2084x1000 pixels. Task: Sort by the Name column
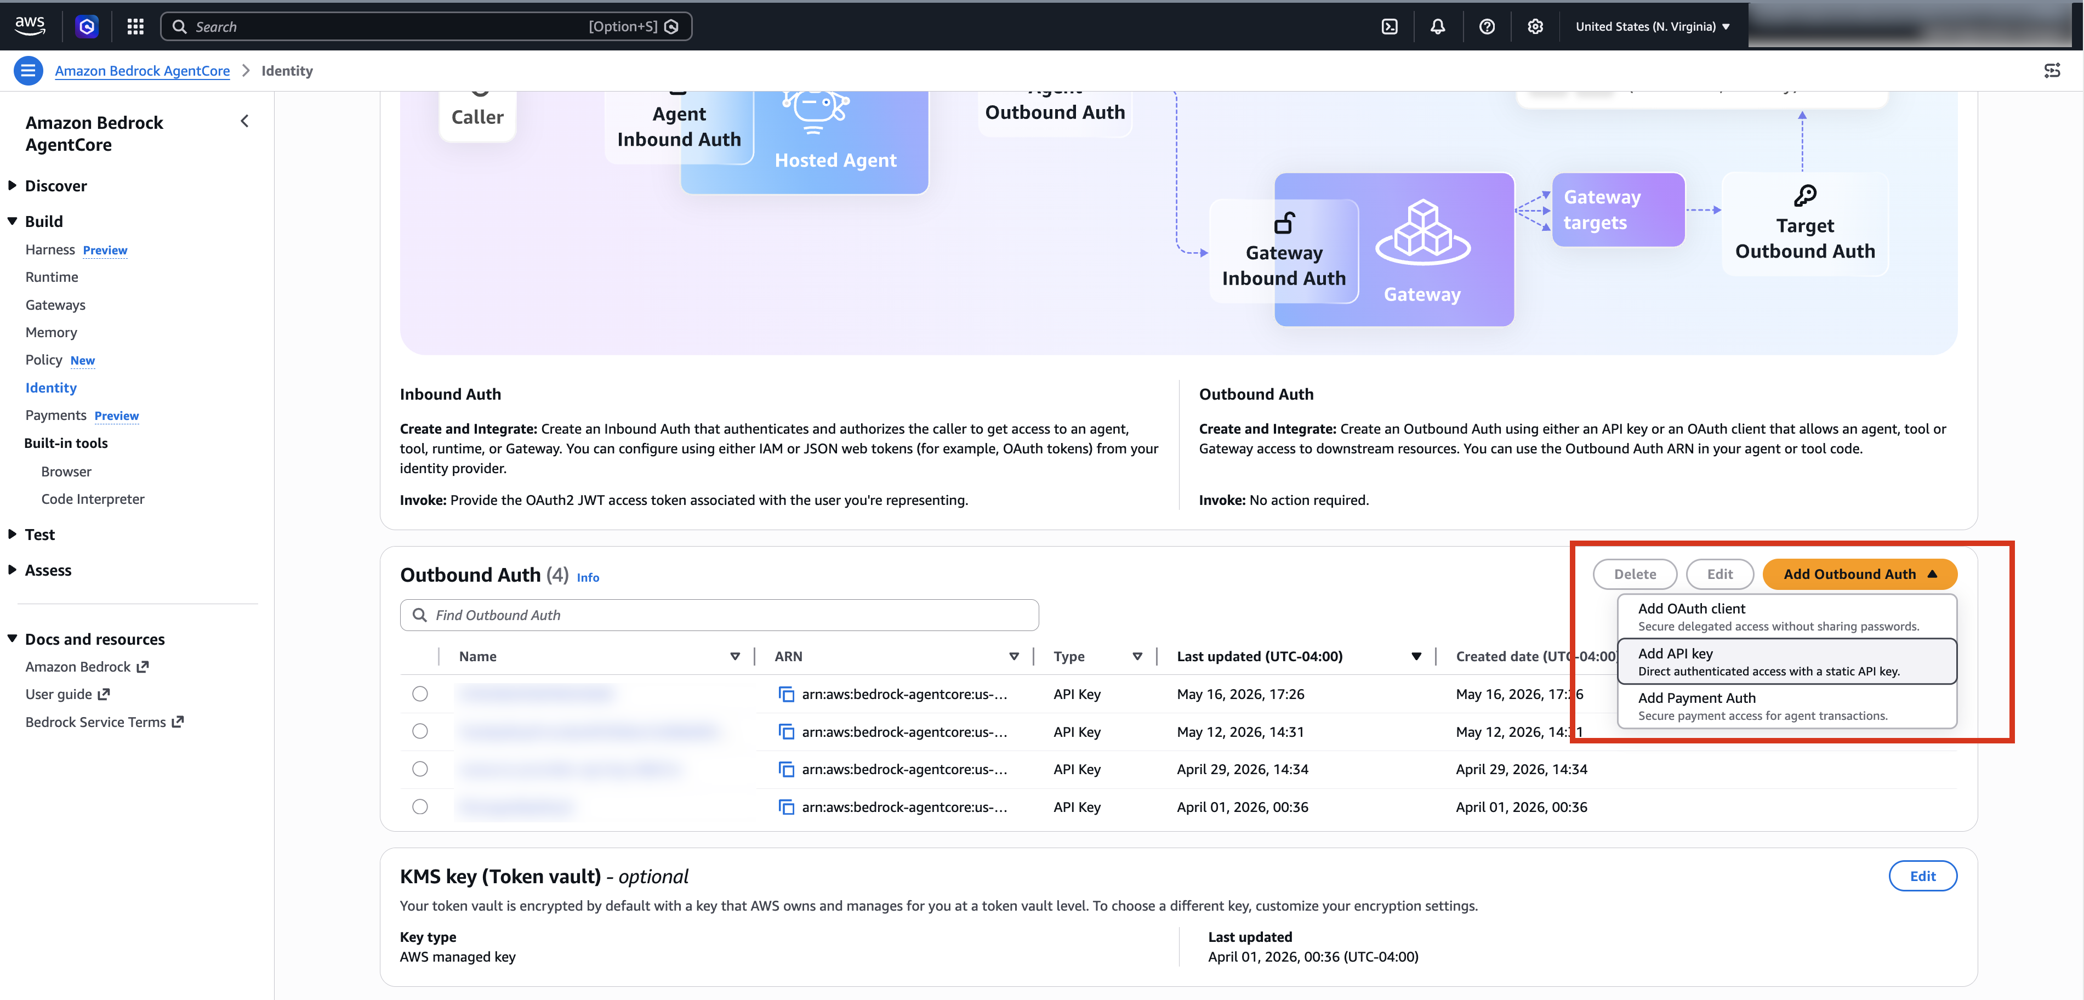tap(734, 656)
